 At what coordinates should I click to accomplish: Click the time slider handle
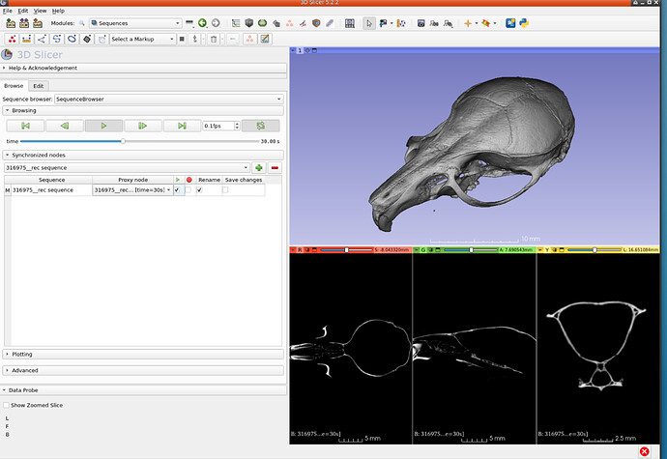[122, 141]
